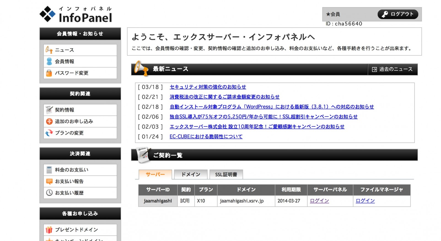Click the [ 01/24 ] news date
Image resolution: width=441 pixels, height=241 pixels.
click(x=150, y=137)
